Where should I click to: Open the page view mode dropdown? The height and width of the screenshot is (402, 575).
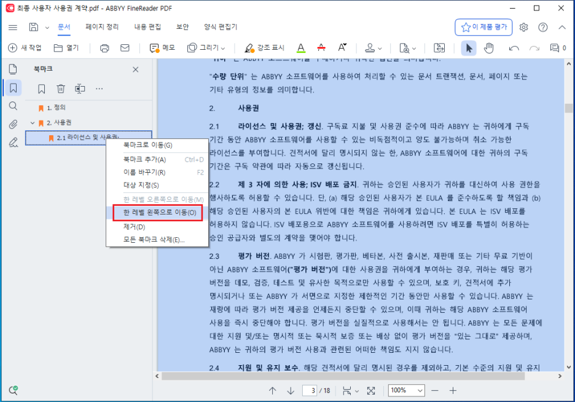[350, 391]
